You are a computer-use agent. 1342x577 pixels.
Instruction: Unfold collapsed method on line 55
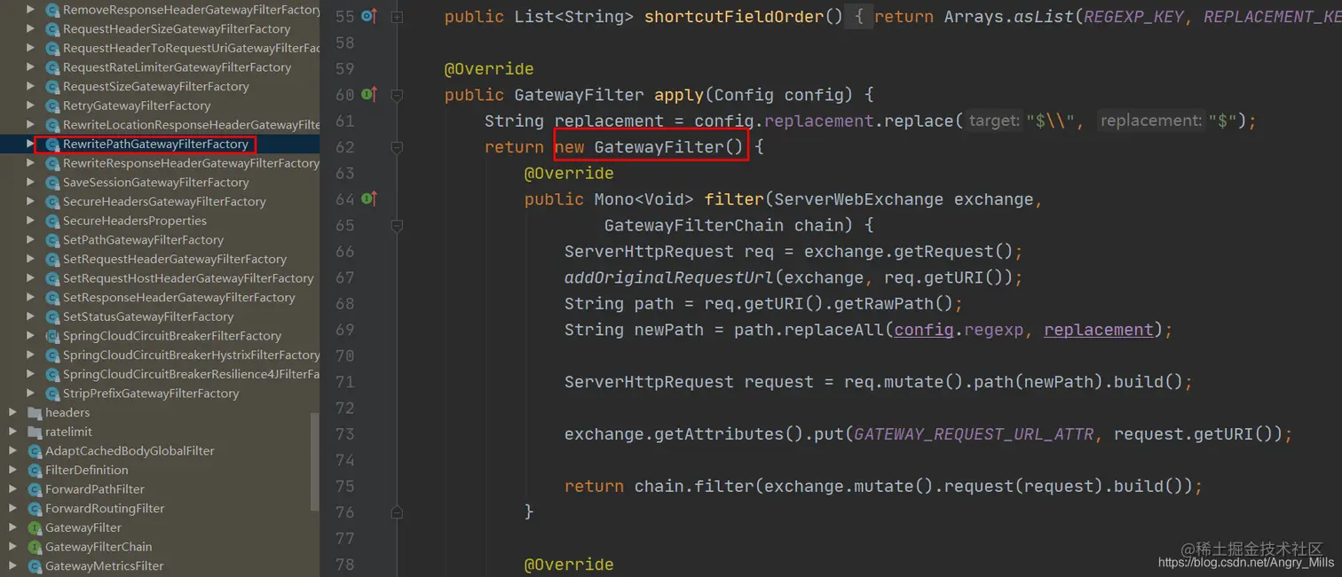(397, 17)
